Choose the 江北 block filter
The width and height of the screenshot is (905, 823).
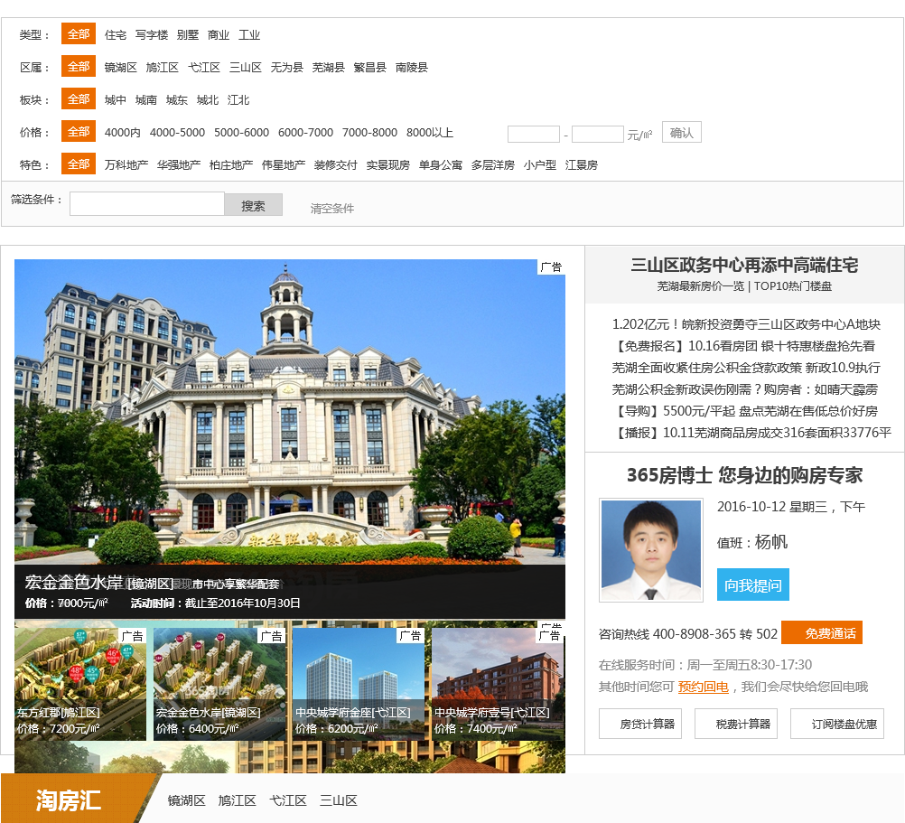tap(238, 100)
